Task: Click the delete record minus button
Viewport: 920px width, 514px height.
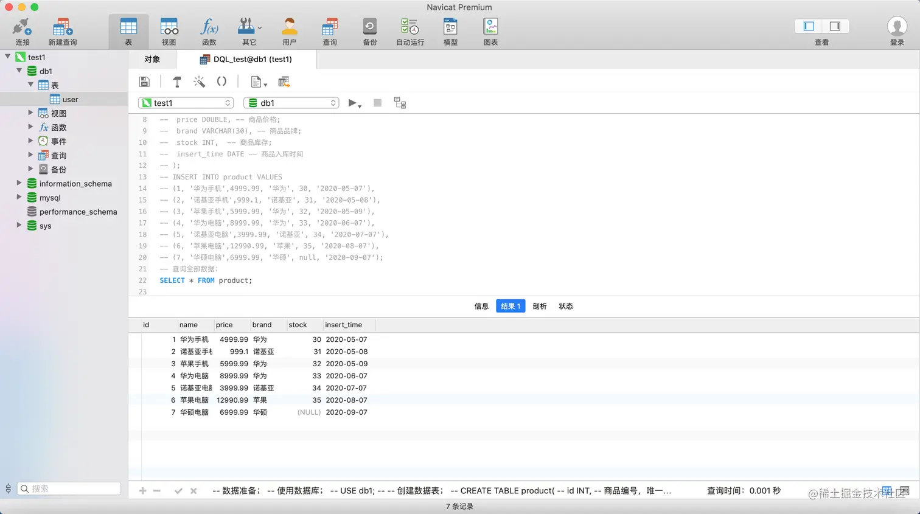Action: pyautogui.click(x=157, y=491)
